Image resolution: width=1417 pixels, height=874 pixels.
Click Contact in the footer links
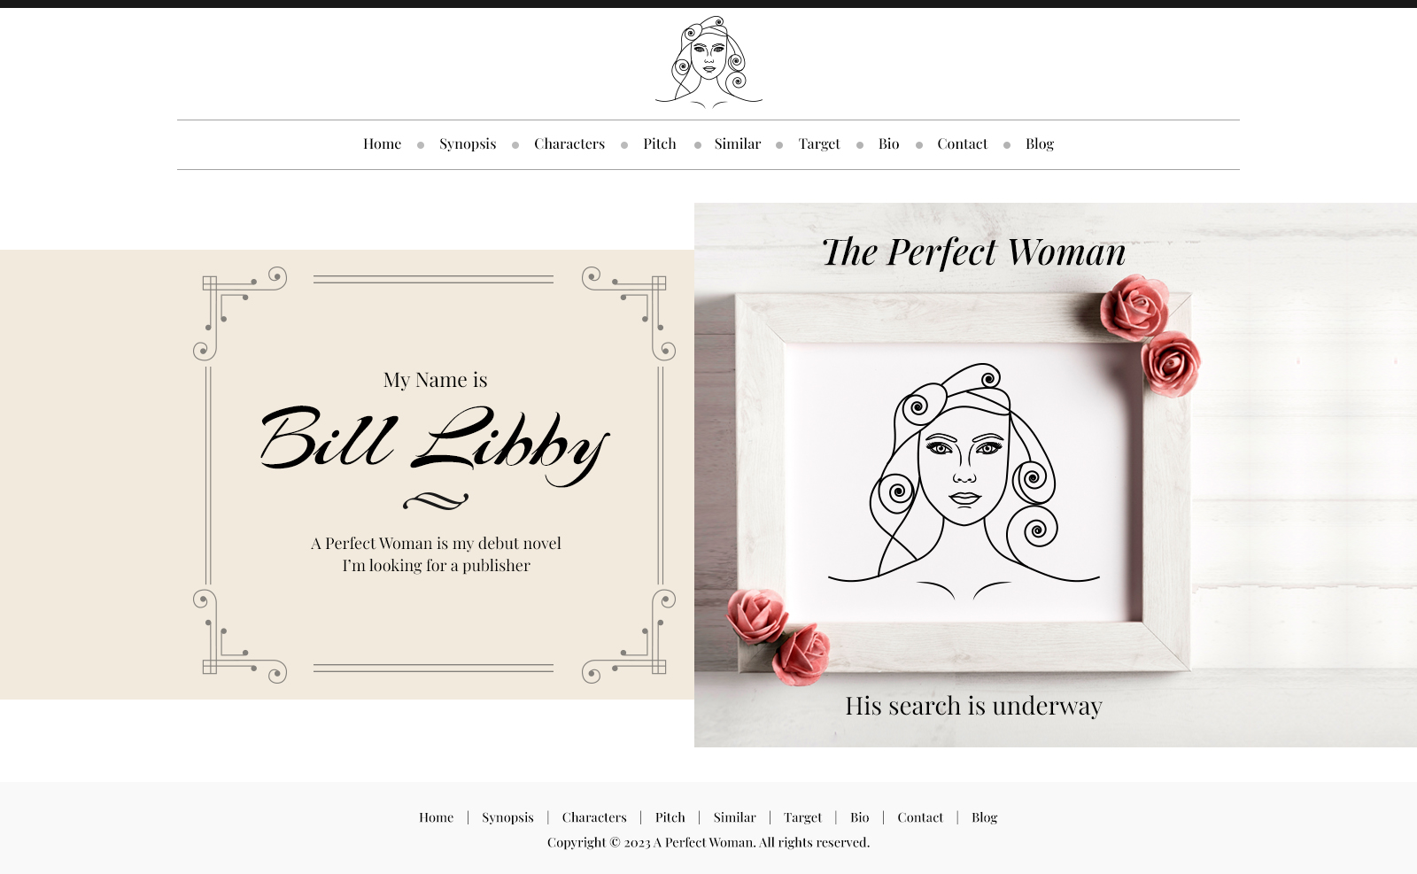coord(920,817)
